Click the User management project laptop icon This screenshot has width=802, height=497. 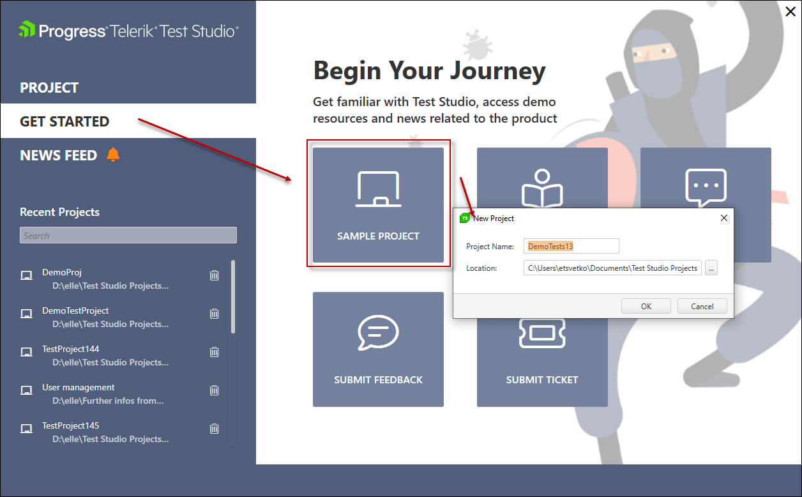click(x=26, y=390)
